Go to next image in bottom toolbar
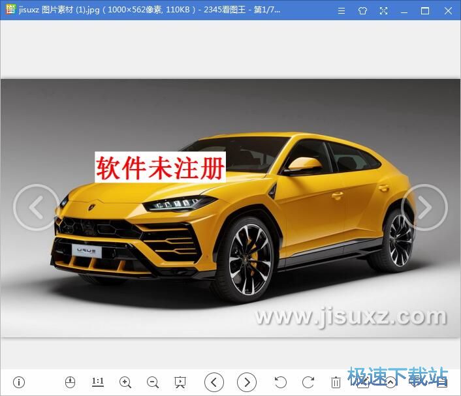 tap(247, 382)
